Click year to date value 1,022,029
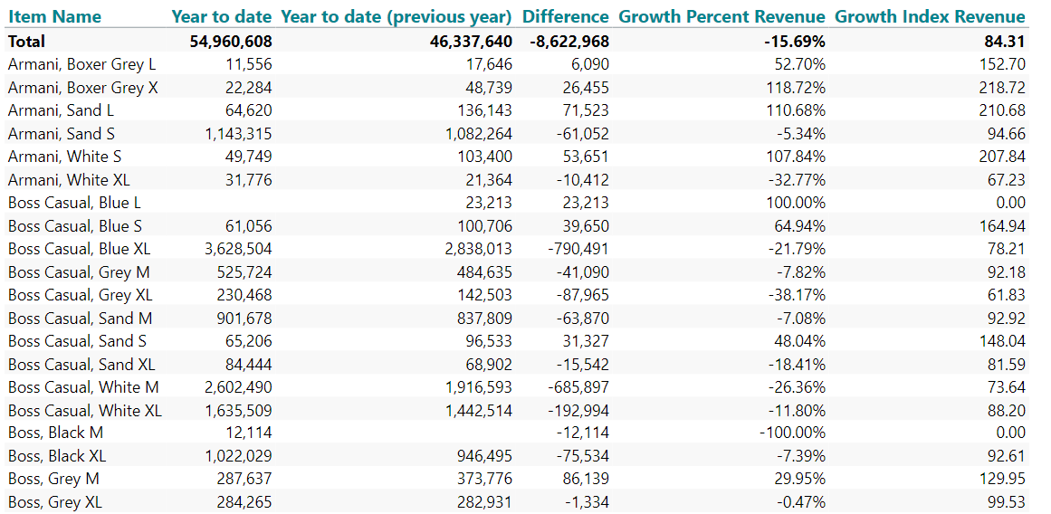The height and width of the screenshot is (514, 1051). coord(239,456)
